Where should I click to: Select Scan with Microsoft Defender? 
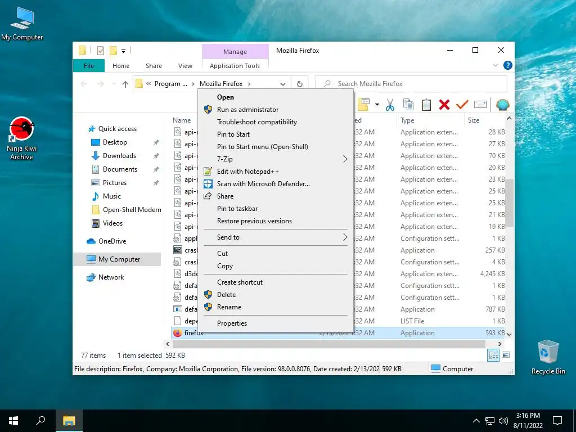coord(276,184)
